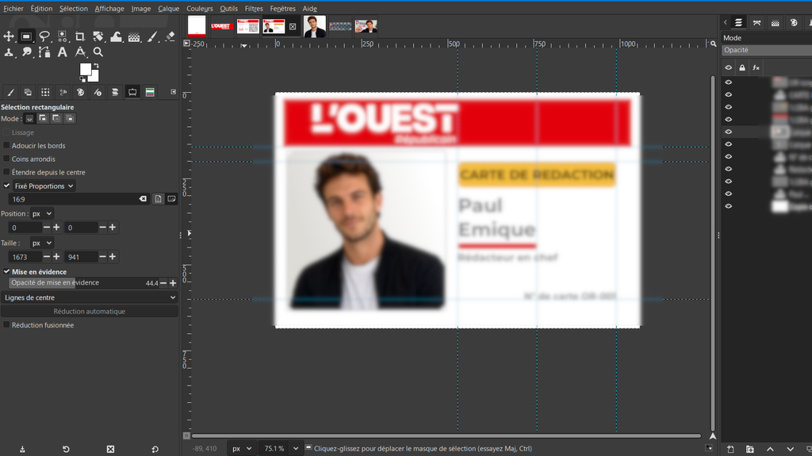Viewport: 812px width, 456px height.
Task: Open the Lignes de centre guides dropdown
Action: 89,297
